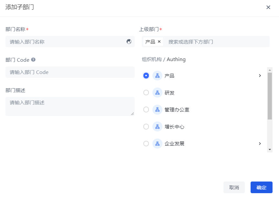Click the department list scrollbar thumb
Screen dimensions: 279x198
click(270, 96)
